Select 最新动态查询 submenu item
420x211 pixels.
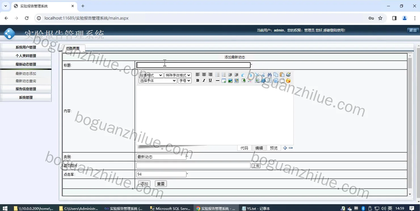click(x=26, y=81)
